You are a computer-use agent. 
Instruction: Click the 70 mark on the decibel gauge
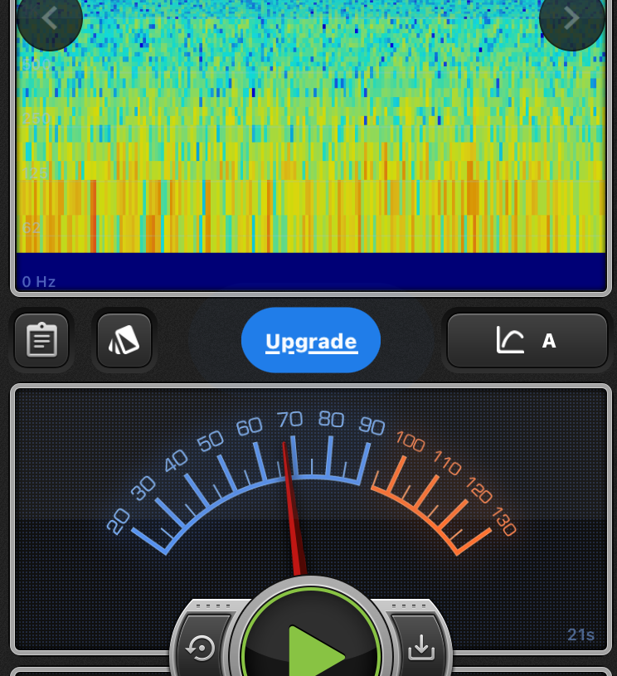[290, 420]
